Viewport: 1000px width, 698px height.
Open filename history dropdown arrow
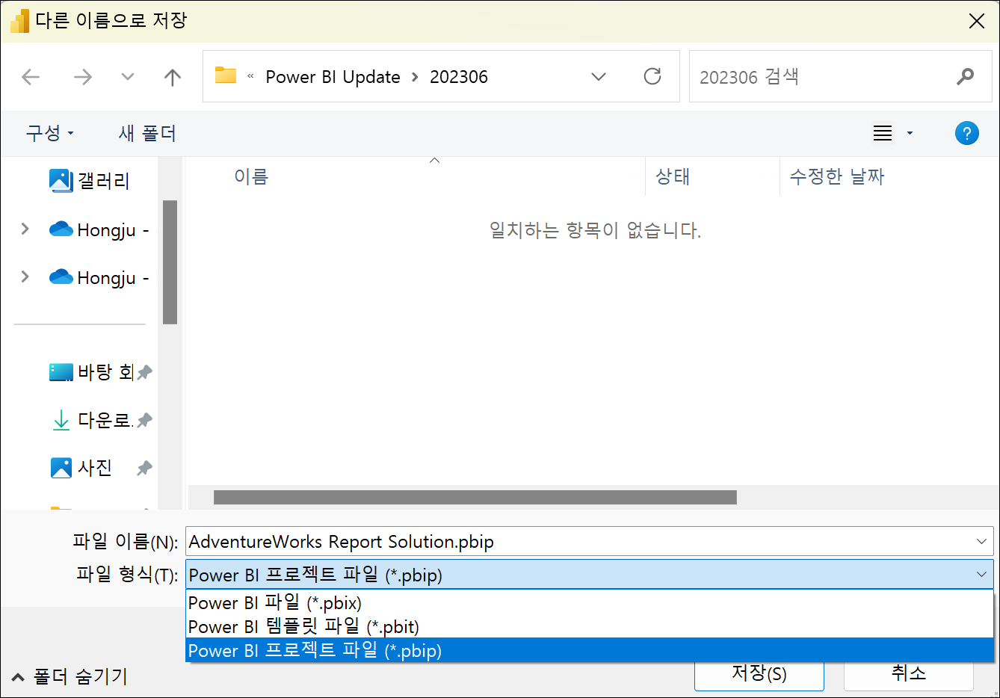tap(981, 542)
